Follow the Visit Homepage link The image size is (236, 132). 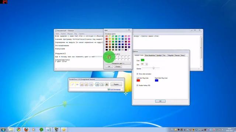(115, 89)
